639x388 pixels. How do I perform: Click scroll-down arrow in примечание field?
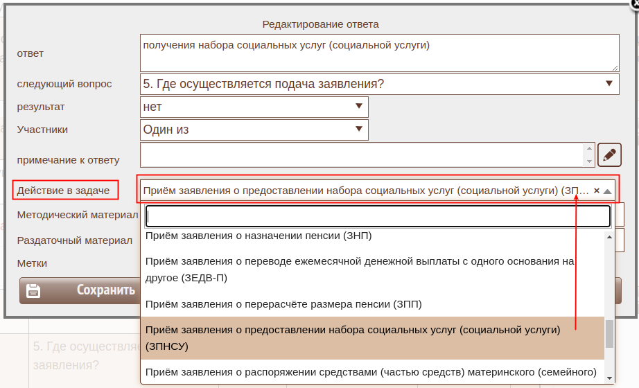click(x=590, y=161)
